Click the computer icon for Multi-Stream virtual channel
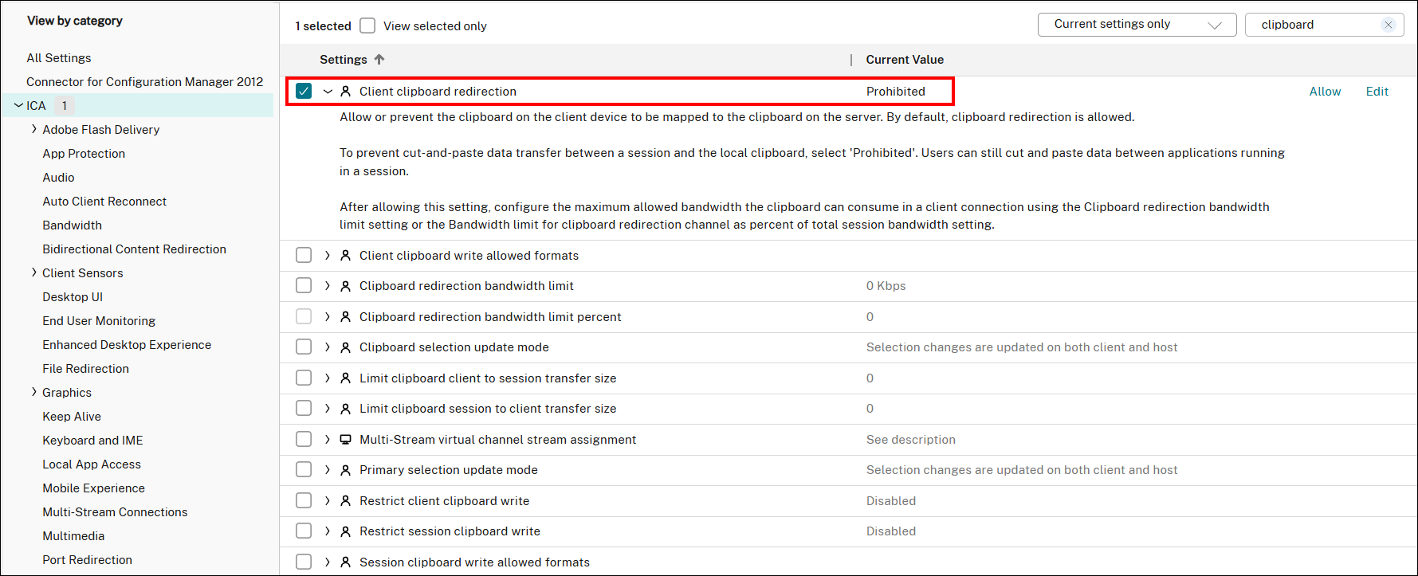The height and width of the screenshot is (576, 1418). 346,440
